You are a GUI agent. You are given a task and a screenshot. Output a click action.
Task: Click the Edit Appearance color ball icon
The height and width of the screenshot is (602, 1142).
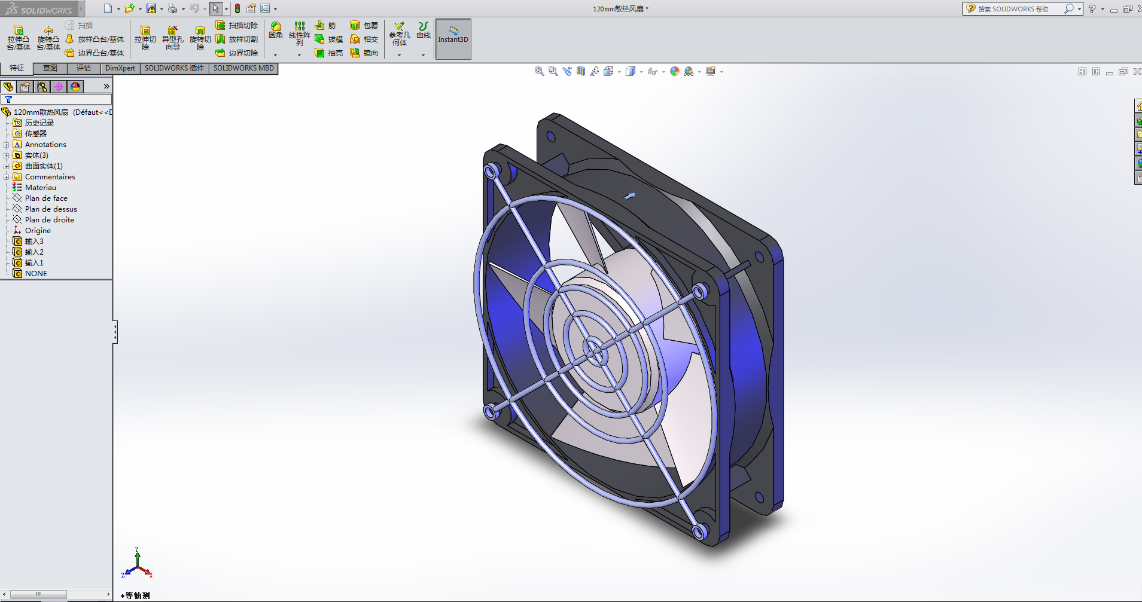(x=675, y=72)
